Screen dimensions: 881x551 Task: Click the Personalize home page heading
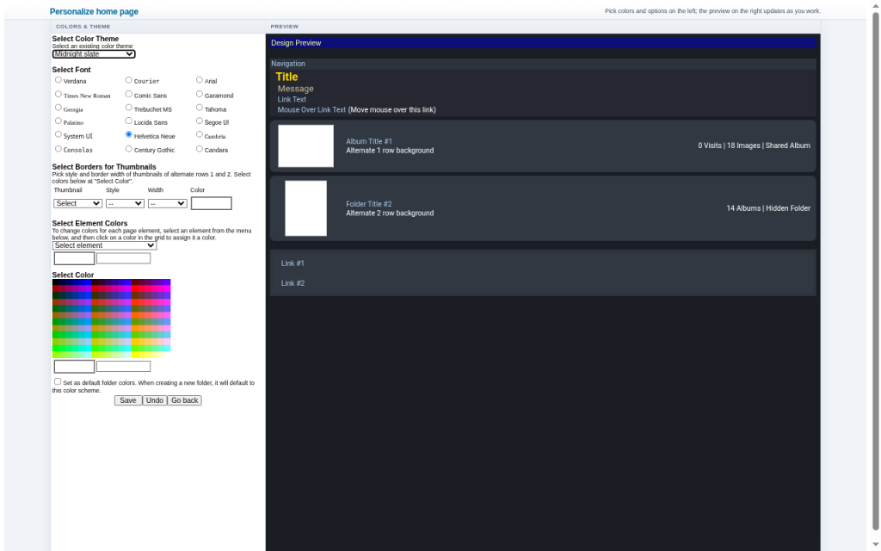[94, 11]
